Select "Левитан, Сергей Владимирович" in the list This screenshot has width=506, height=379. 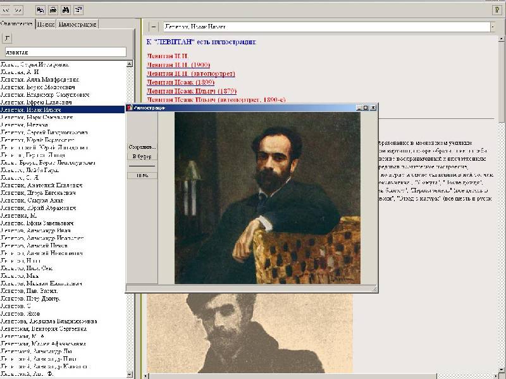(x=44, y=132)
